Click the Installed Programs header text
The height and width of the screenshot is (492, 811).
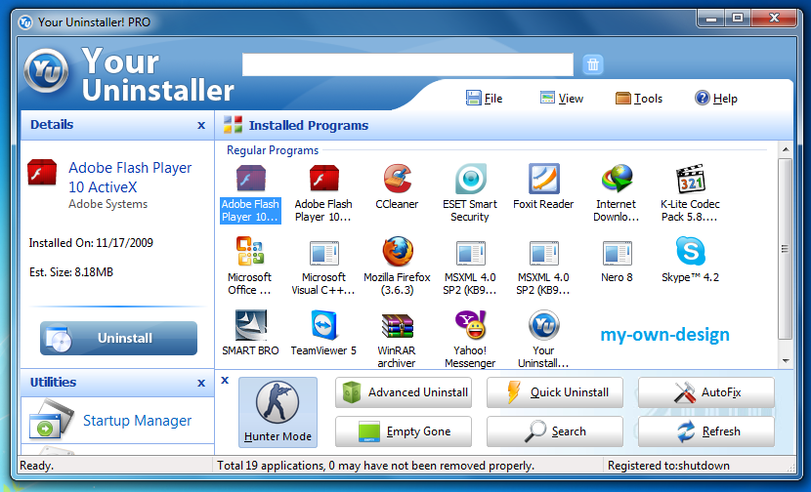click(308, 125)
